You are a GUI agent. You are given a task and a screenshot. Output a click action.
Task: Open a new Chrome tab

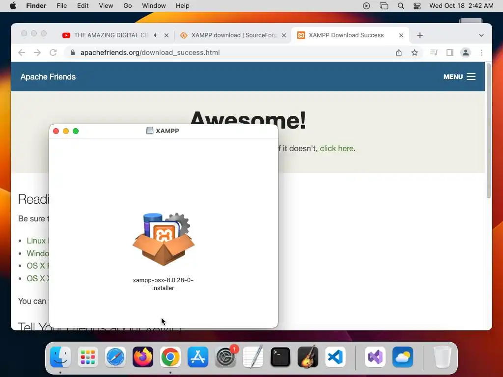(420, 35)
